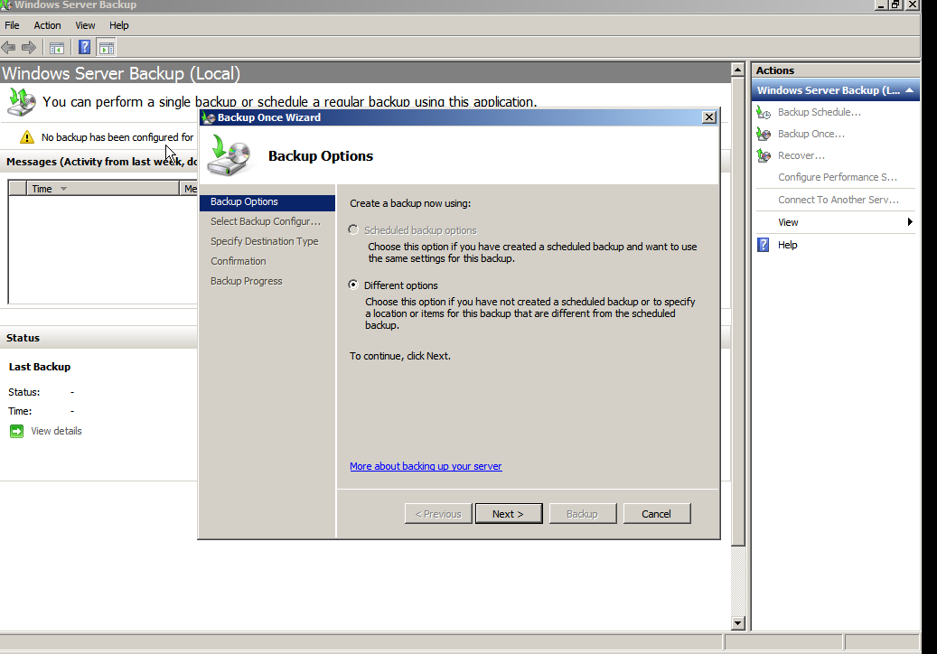Click Recover... in Actions pane
The height and width of the screenshot is (654, 937).
point(801,155)
